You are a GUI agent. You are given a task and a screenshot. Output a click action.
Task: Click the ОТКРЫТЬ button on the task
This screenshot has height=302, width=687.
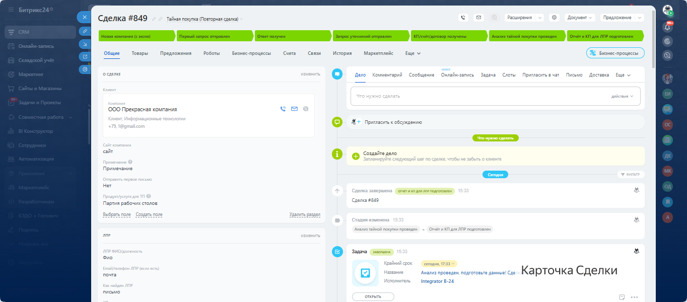[373, 296]
